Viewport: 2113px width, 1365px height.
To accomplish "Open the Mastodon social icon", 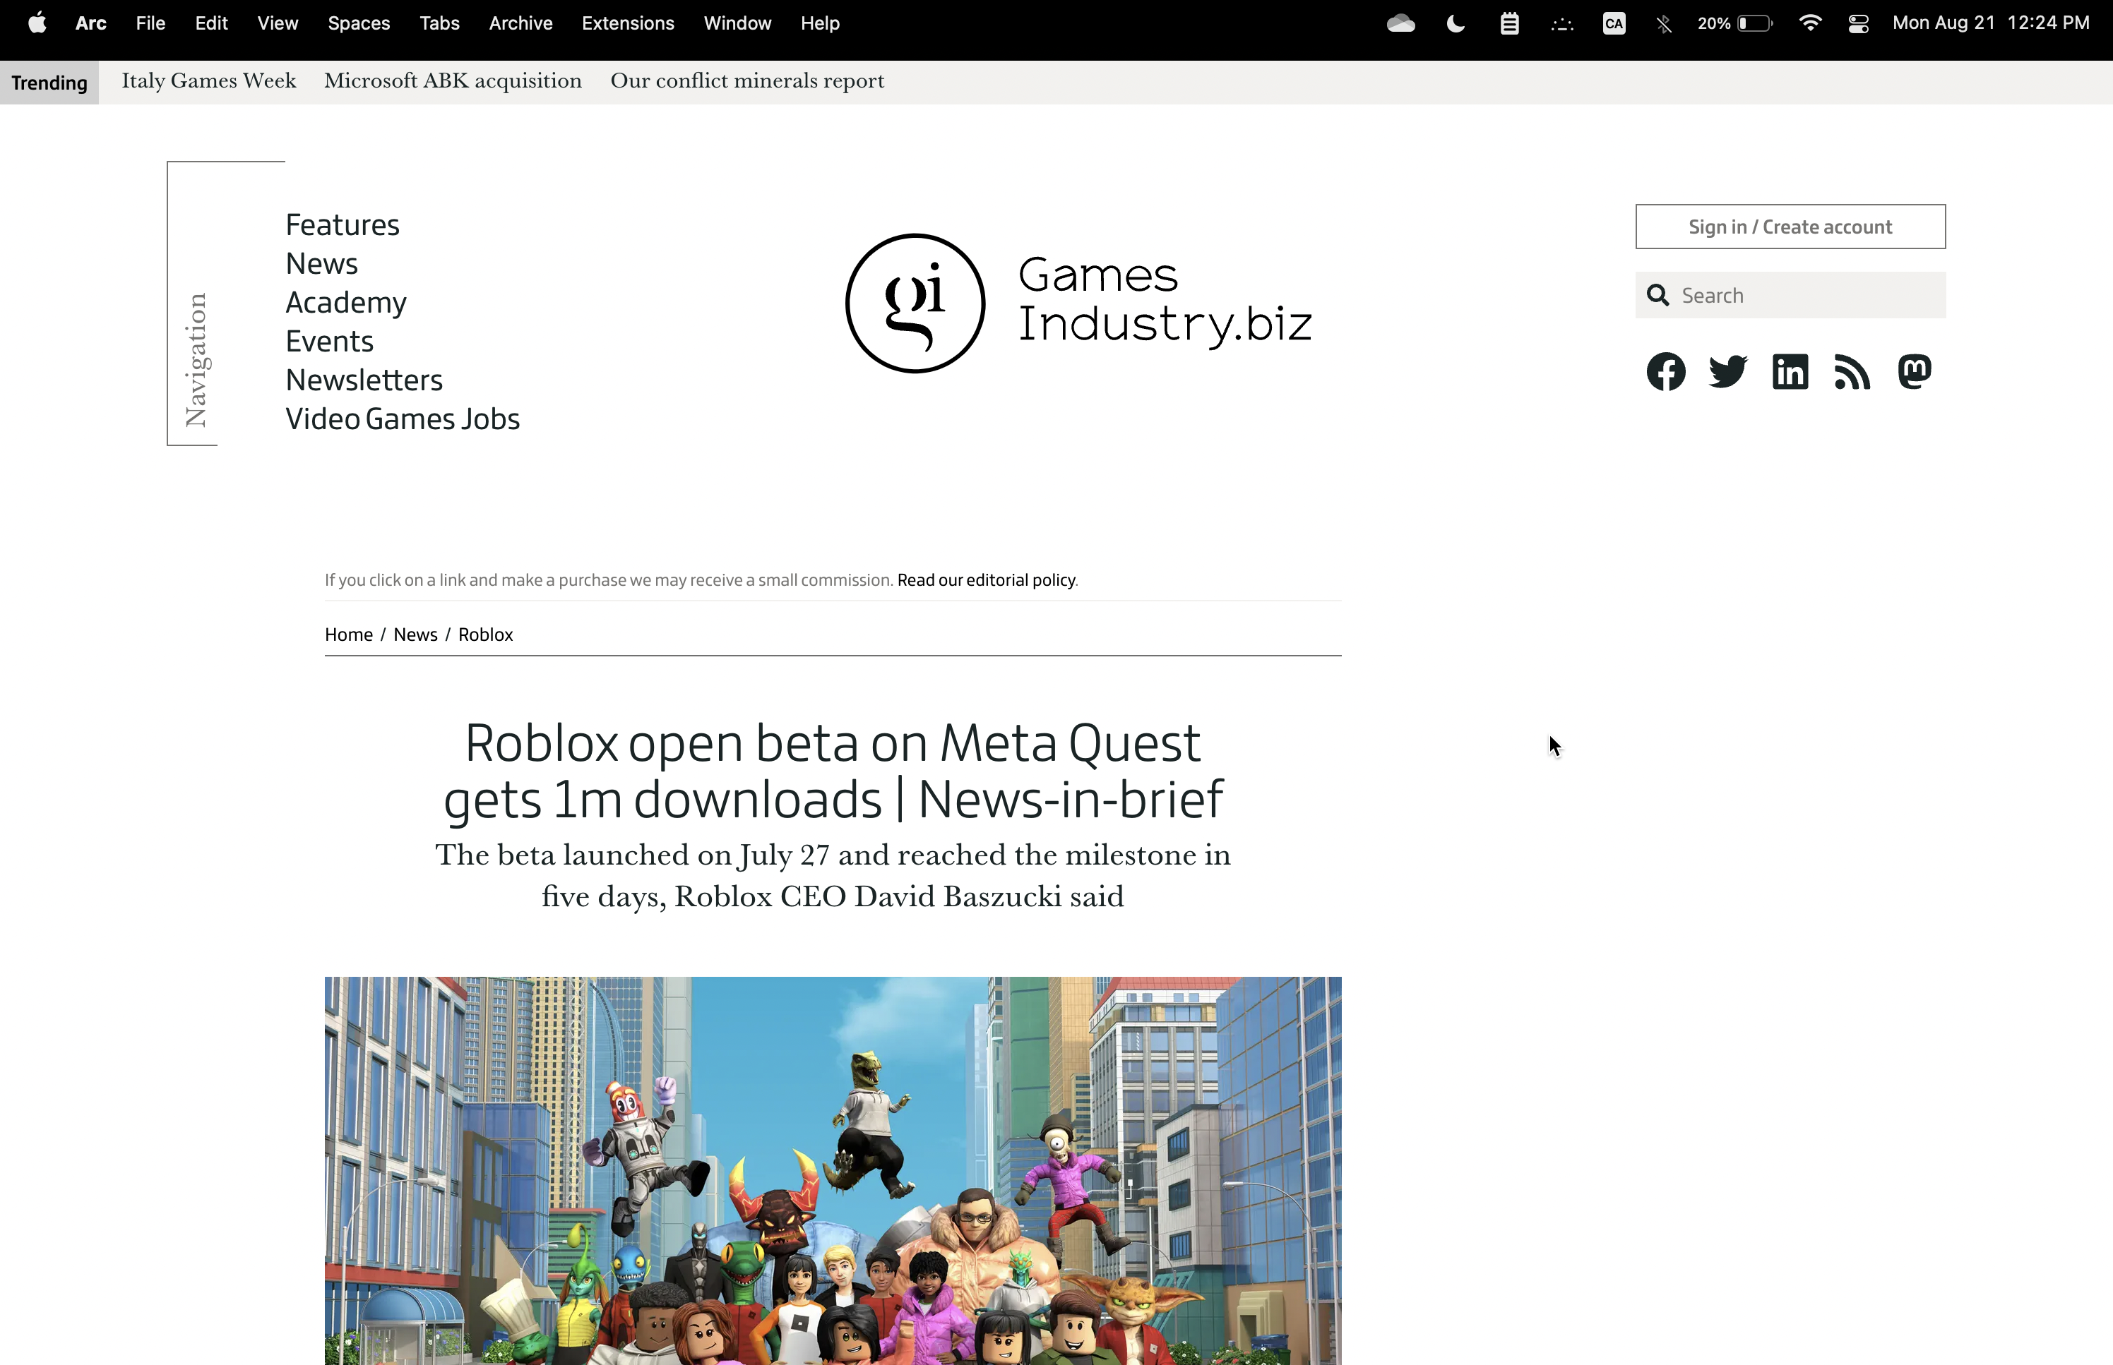I will point(1915,371).
